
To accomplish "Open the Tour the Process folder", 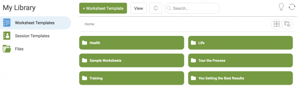I will coord(240,60).
